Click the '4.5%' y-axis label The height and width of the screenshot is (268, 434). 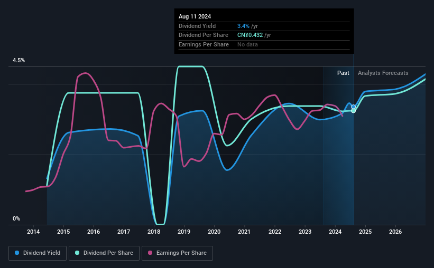pyautogui.click(x=19, y=60)
